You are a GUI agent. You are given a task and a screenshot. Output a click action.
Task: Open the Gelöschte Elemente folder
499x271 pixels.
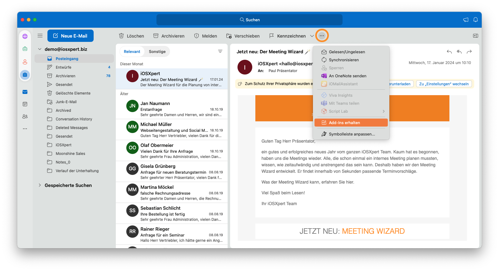(x=74, y=93)
